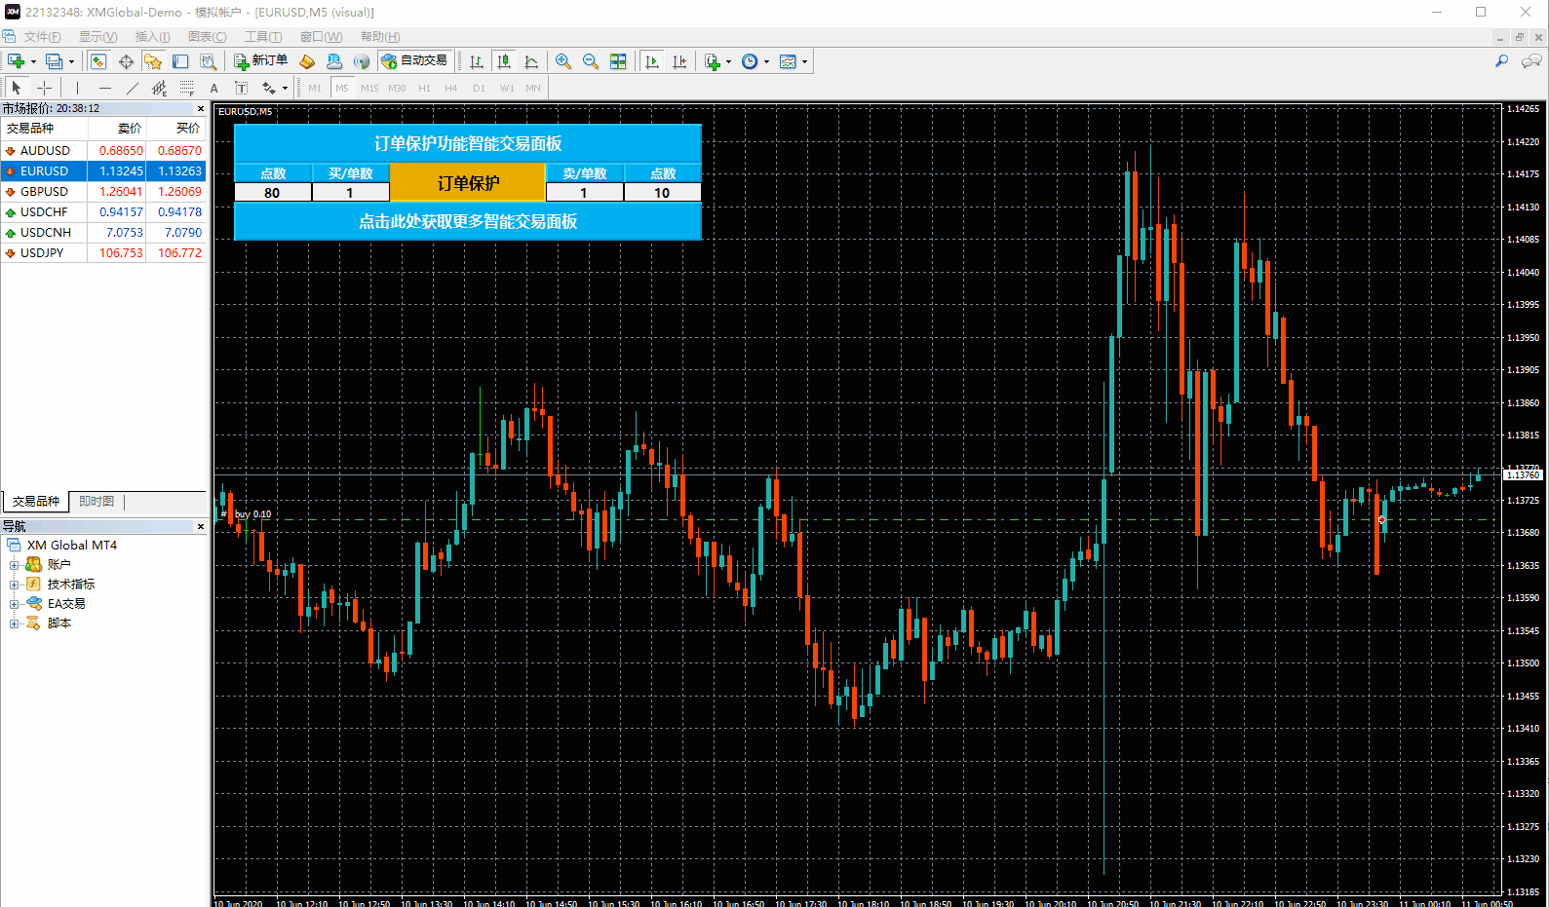Select the Fibonacci retracement tool
Image resolution: width=1549 pixels, height=907 pixels.
coord(187,88)
